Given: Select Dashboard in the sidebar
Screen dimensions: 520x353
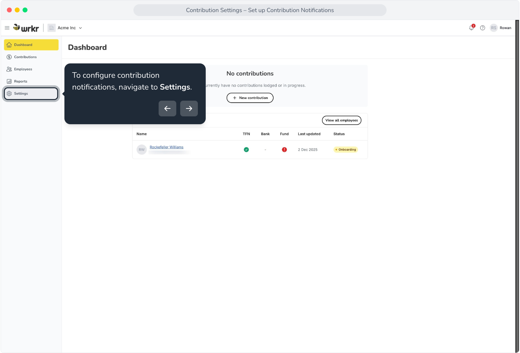Looking at the screenshot, I should 31,45.
